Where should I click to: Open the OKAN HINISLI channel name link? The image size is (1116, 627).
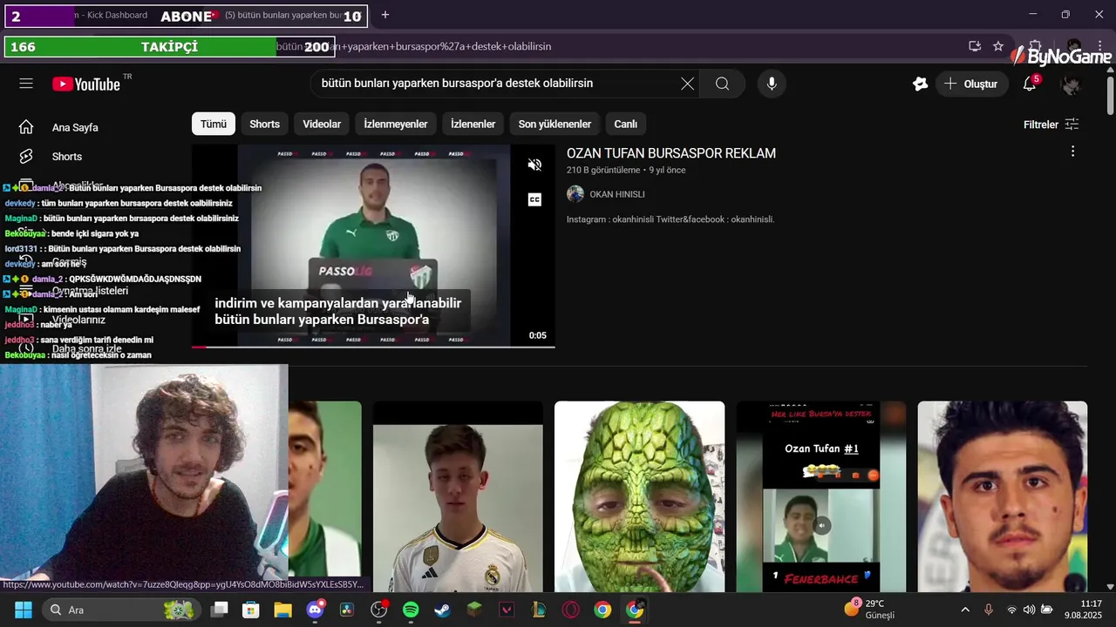tap(617, 194)
